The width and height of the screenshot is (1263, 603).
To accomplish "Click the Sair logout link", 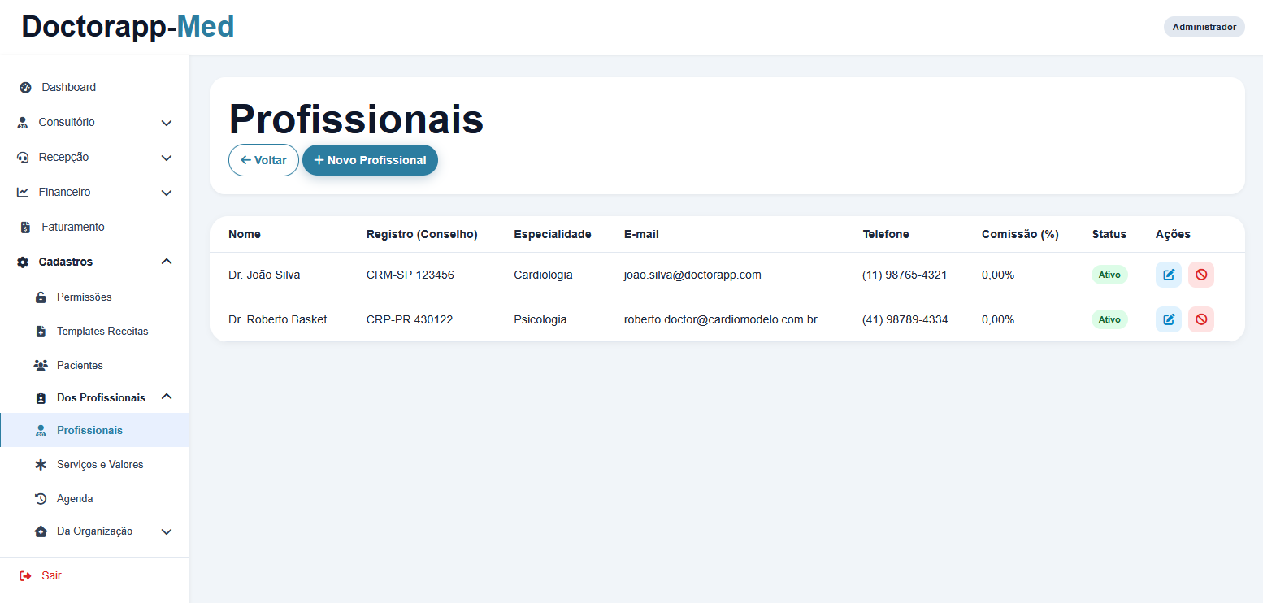I will (94, 575).
